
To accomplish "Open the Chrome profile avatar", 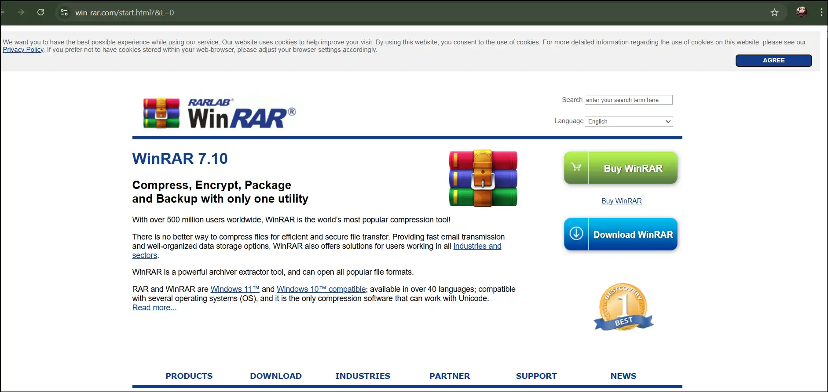I will 802,12.
